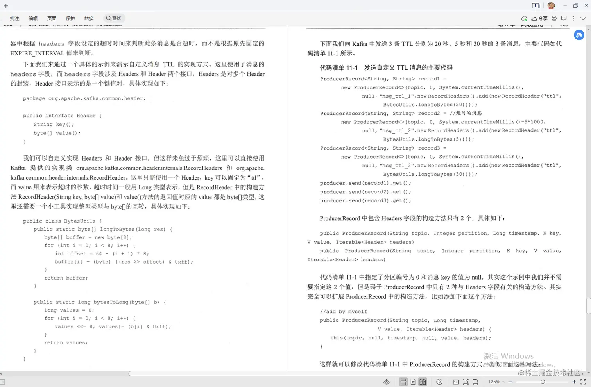591x387 pixels.
Task: Open the document settings gear icon
Action: (x=555, y=18)
